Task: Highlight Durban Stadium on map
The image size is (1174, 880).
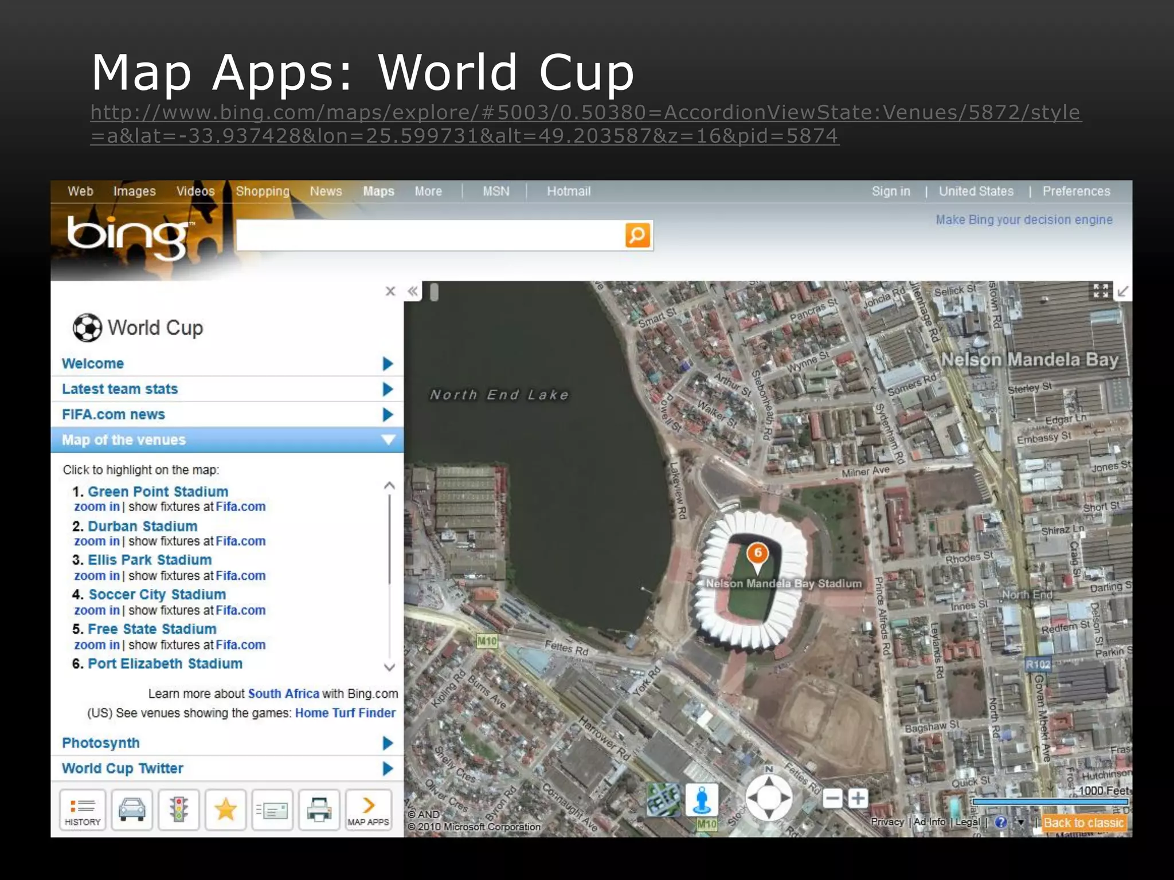Action: point(142,526)
